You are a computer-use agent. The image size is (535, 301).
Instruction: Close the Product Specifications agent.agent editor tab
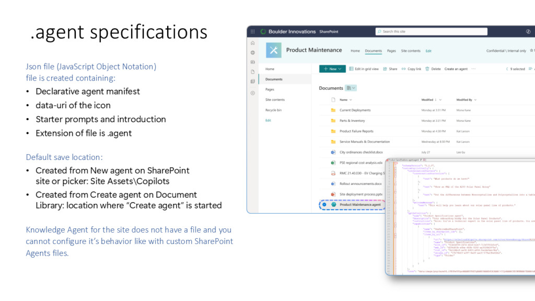coord(424,160)
